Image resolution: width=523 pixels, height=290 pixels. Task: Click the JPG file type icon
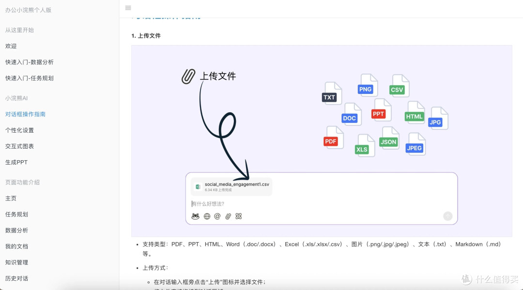438,118
